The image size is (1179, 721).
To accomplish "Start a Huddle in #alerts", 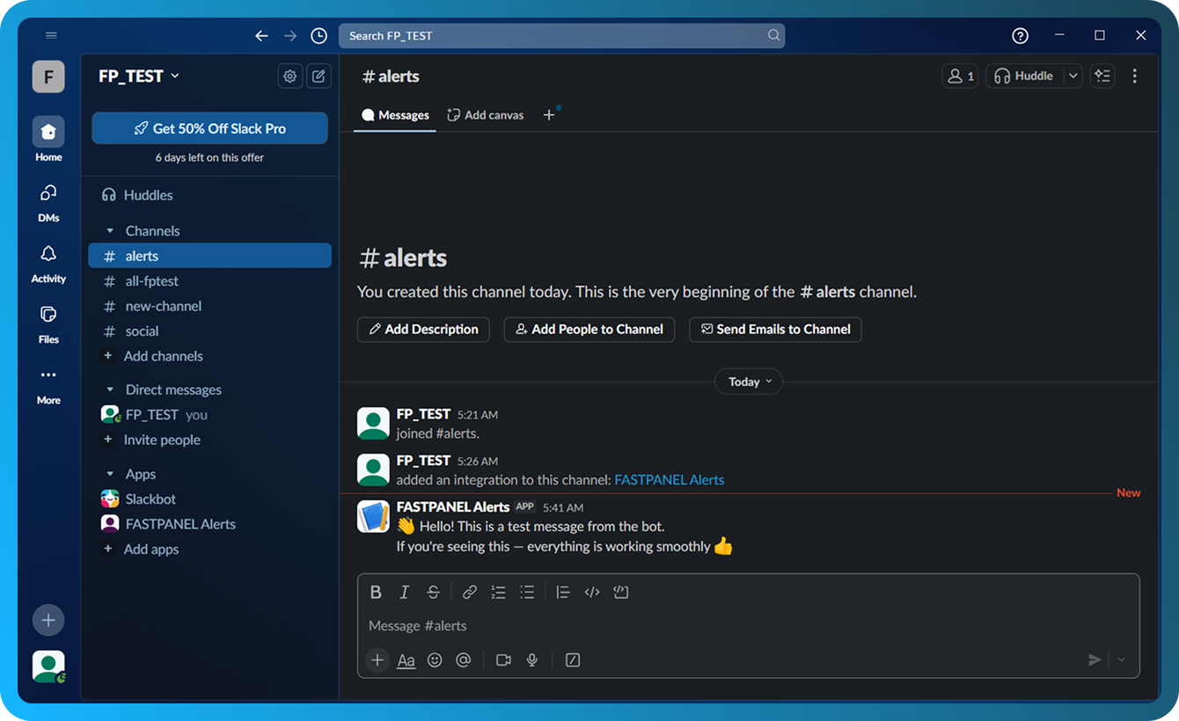I will (1023, 76).
